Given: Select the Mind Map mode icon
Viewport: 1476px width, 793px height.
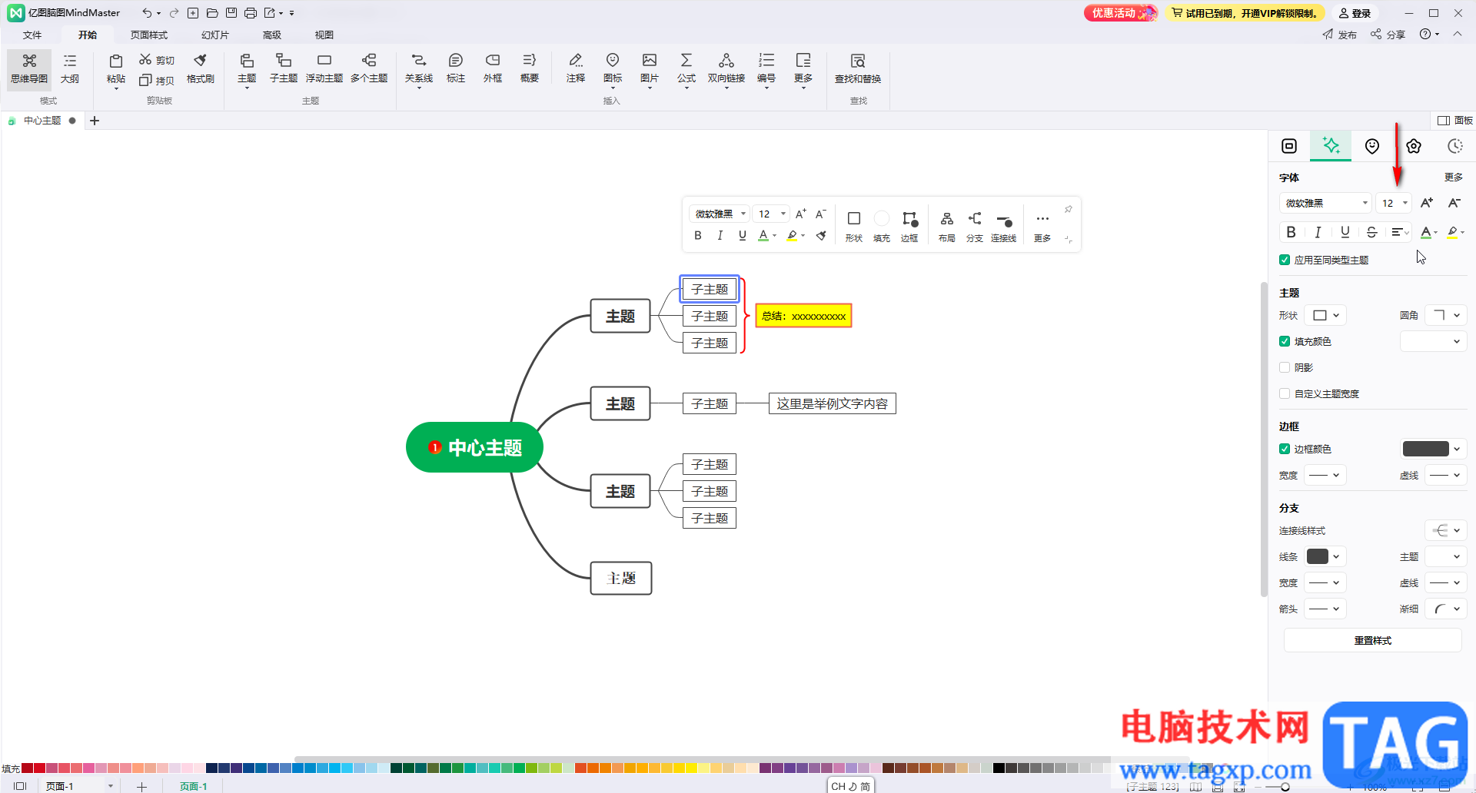Looking at the screenshot, I should 29,69.
